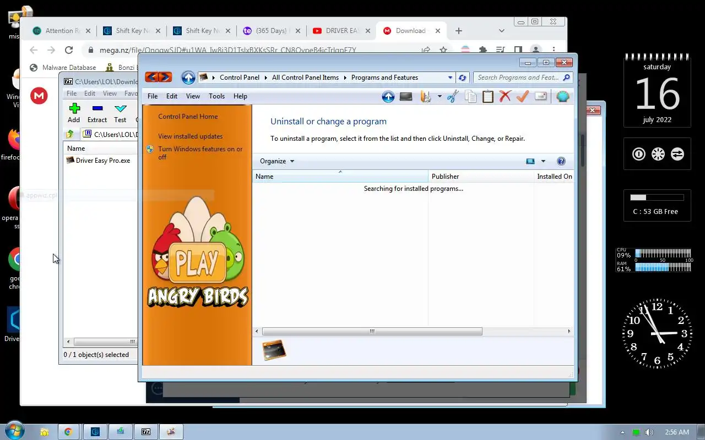705x440 pixels.
Task: Click the red X Delete icon
Action: tap(505, 97)
